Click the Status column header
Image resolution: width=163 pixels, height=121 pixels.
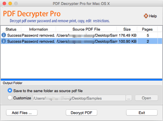pyautogui.click(x=11, y=29)
